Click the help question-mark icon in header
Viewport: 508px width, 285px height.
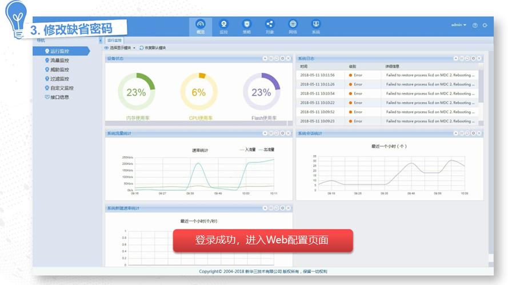[475, 25]
